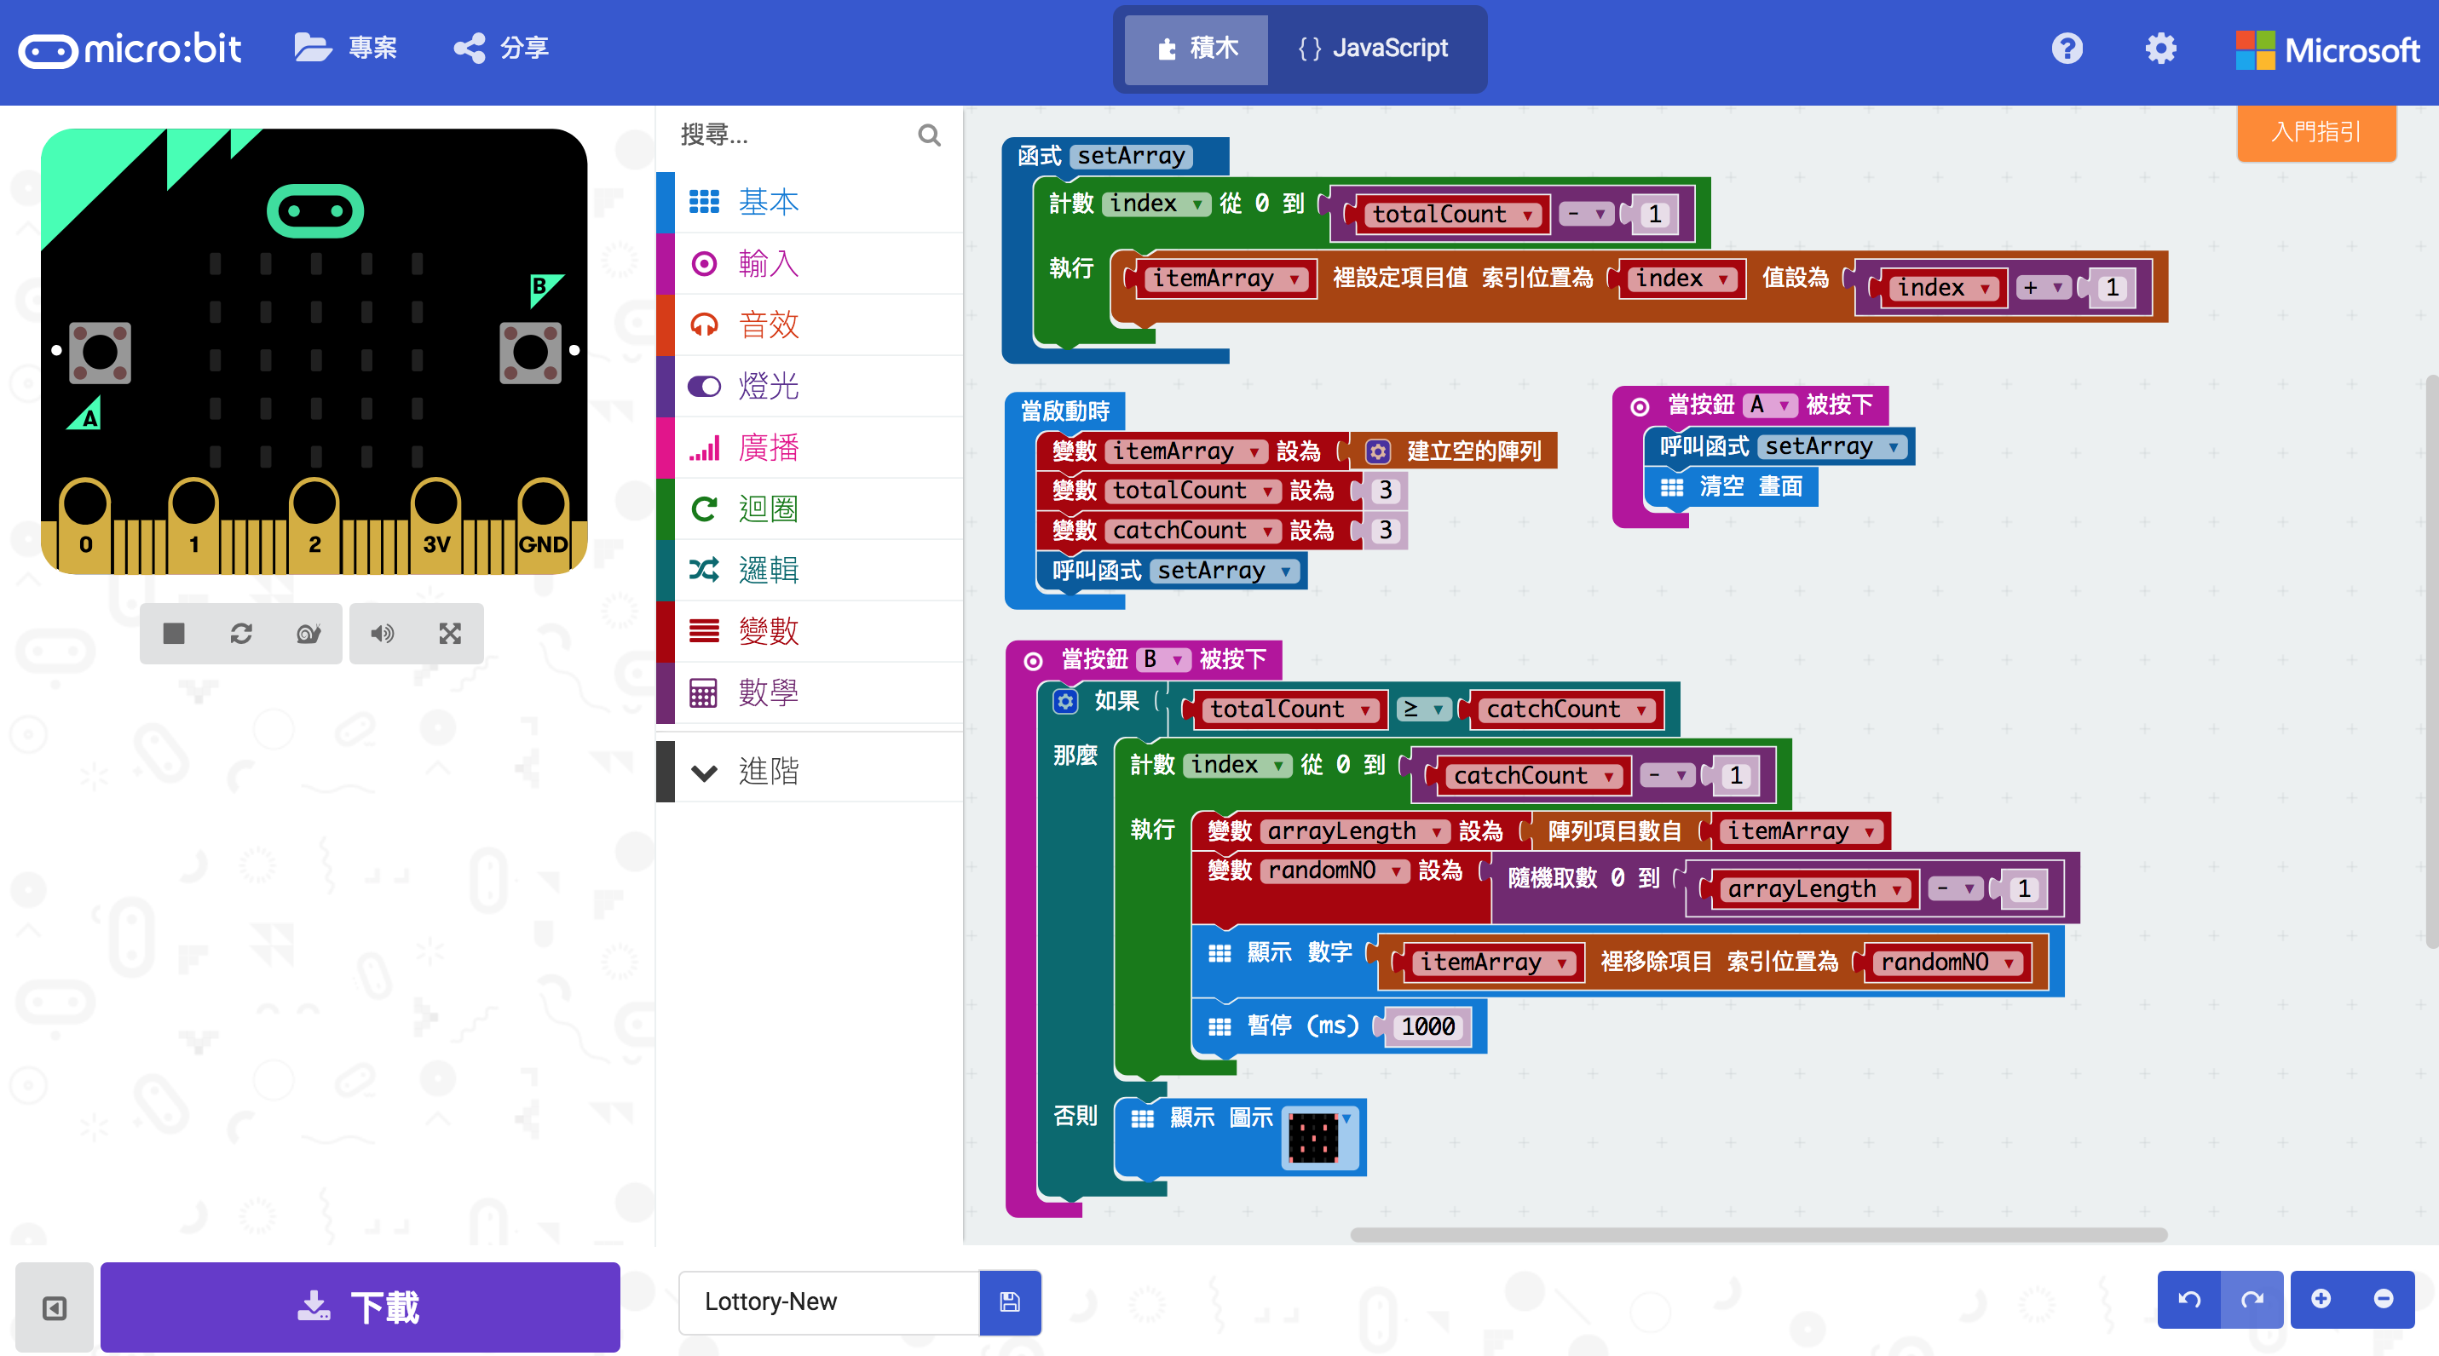
Task: Open the 邏輯 logic category
Action: (810, 570)
